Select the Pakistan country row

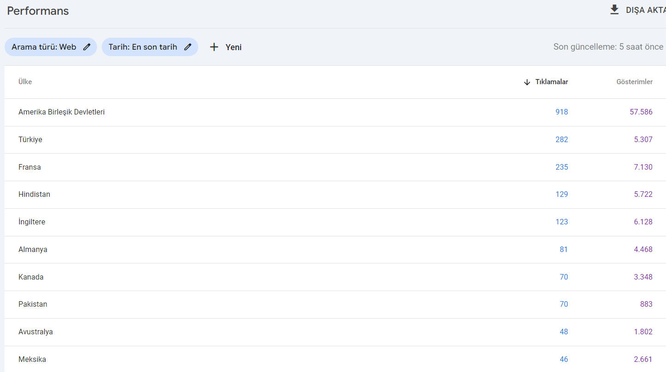(x=335, y=304)
